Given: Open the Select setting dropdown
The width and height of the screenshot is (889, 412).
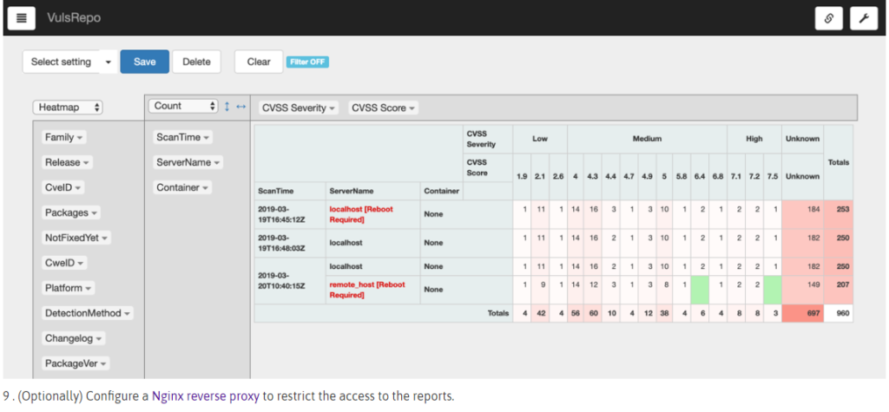Looking at the screenshot, I should [x=69, y=62].
